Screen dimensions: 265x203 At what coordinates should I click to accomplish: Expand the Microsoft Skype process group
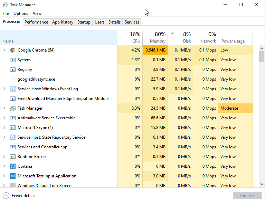(4, 128)
